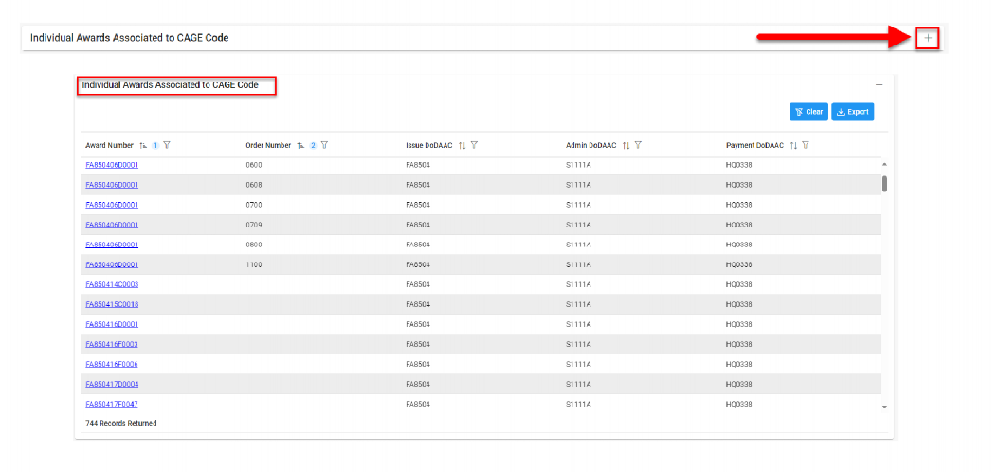Image resolution: width=999 pixels, height=472 pixels.
Task: Open award link FA850415C0018
Action: pos(112,304)
